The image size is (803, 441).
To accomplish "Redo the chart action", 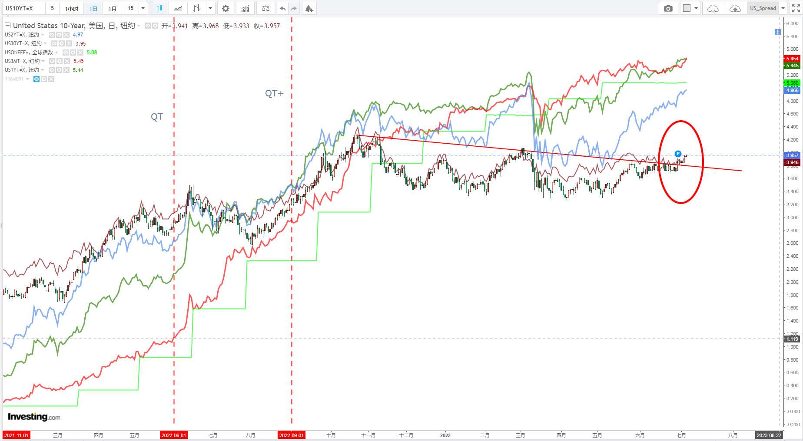I will [294, 8].
